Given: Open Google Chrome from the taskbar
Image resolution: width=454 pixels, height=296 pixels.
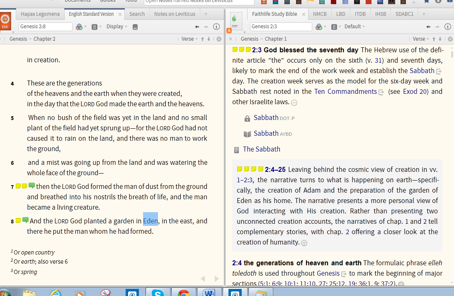Looking at the screenshot, I should point(183,292).
